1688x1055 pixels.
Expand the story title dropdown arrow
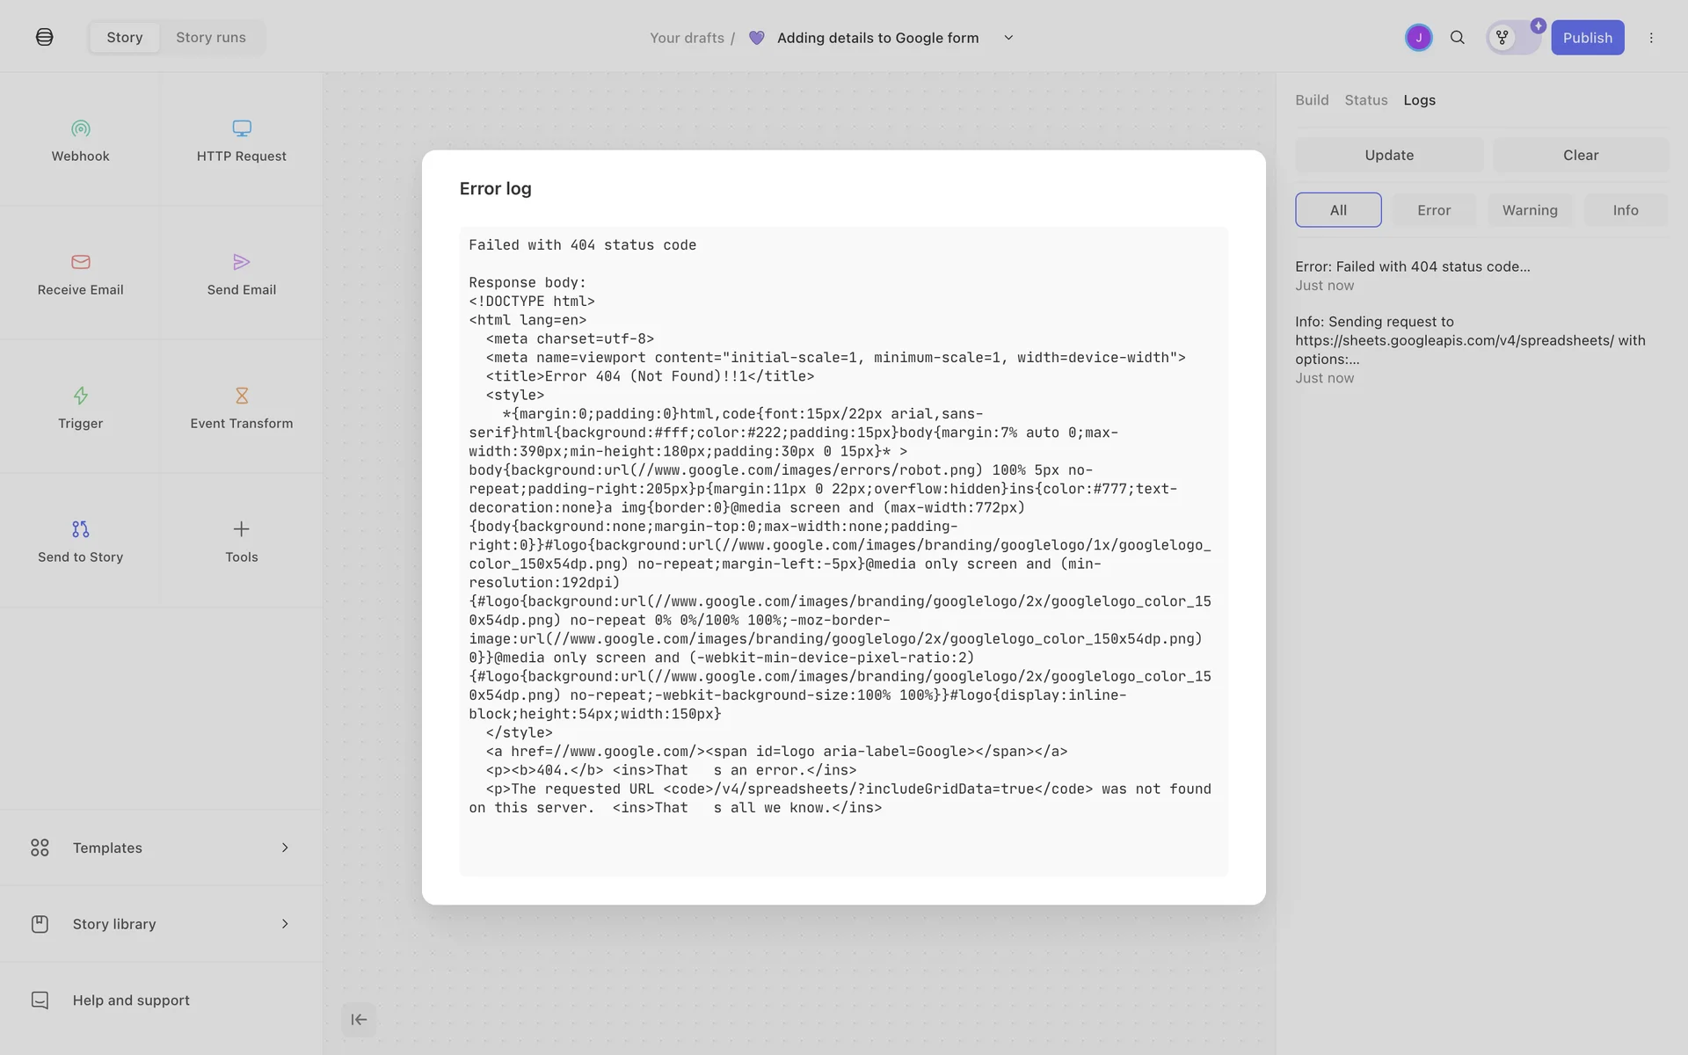(x=1008, y=38)
